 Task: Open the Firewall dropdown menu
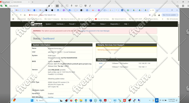pyautogui.click(x=72, y=24)
